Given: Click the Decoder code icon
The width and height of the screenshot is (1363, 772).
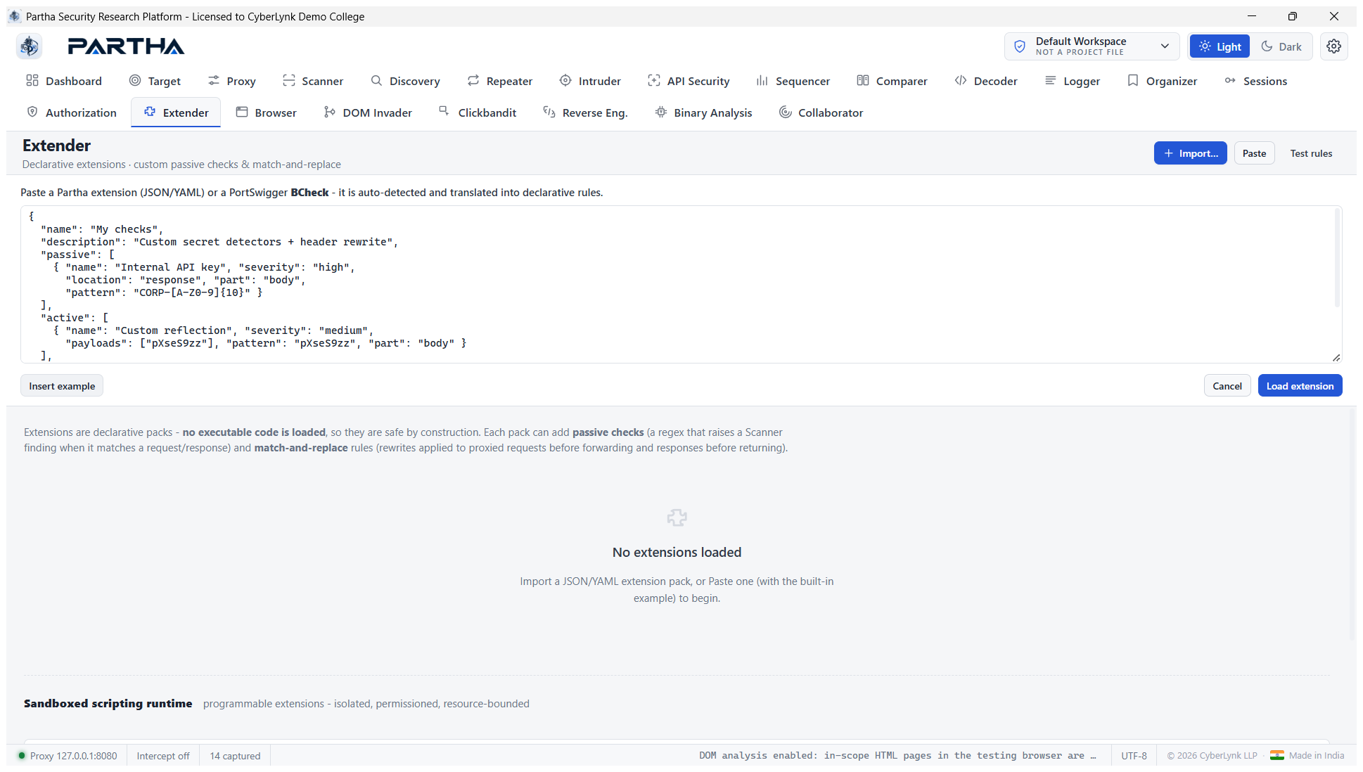Looking at the screenshot, I should point(961,80).
